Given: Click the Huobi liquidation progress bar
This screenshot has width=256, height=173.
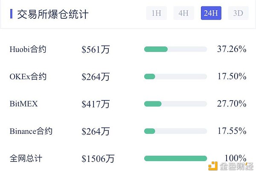Looking at the screenshot, I should point(175,49).
